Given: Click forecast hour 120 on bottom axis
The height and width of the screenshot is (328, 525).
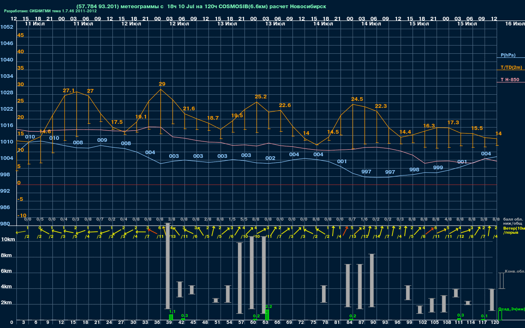Looking at the screenshot, I should [x=495, y=323].
